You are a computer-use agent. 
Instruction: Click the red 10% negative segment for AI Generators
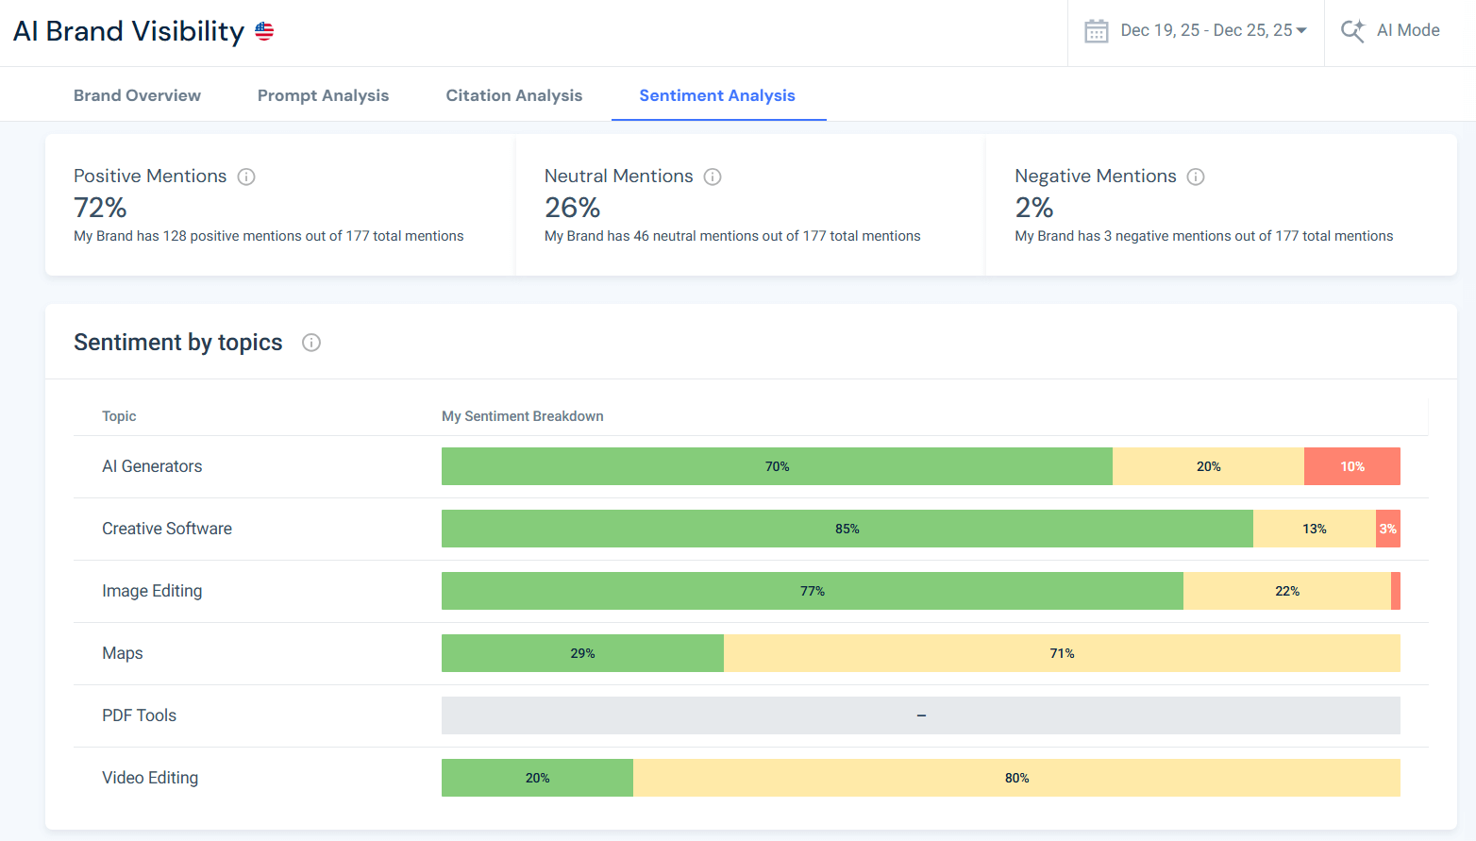tap(1351, 465)
